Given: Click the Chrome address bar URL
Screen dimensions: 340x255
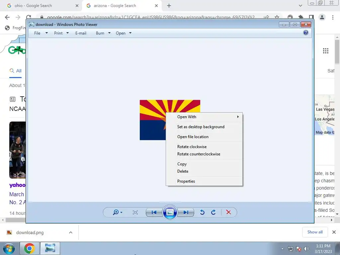Looking at the screenshot, I should [x=151, y=17].
